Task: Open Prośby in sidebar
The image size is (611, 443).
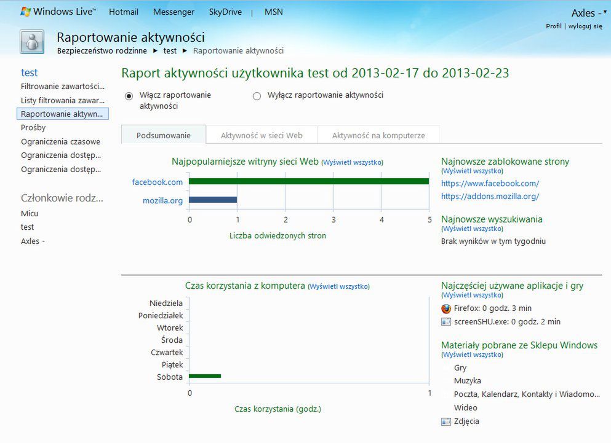Action: click(x=33, y=128)
